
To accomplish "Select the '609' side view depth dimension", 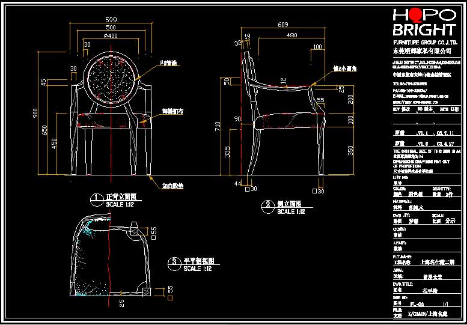I will click(282, 25).
